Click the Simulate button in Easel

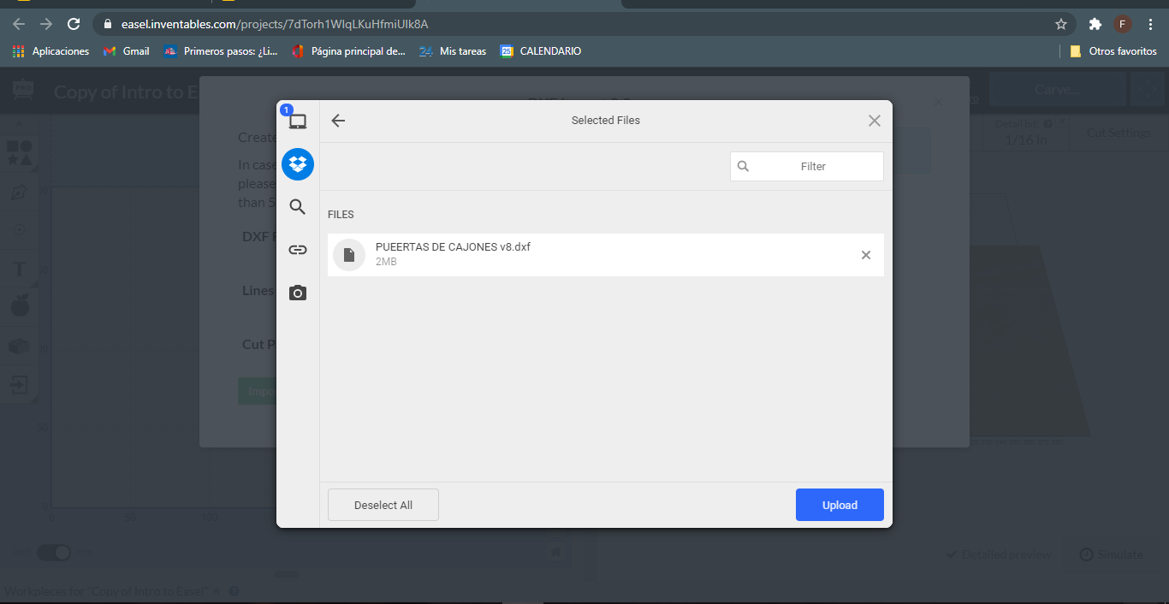1111,554
